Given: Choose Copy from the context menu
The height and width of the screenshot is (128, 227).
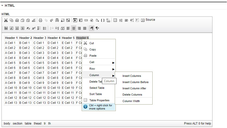Looking at the screenshot, I should 99,49.
